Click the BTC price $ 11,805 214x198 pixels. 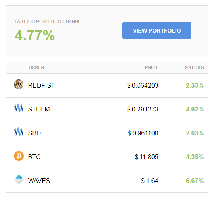(x=147, y=157)
